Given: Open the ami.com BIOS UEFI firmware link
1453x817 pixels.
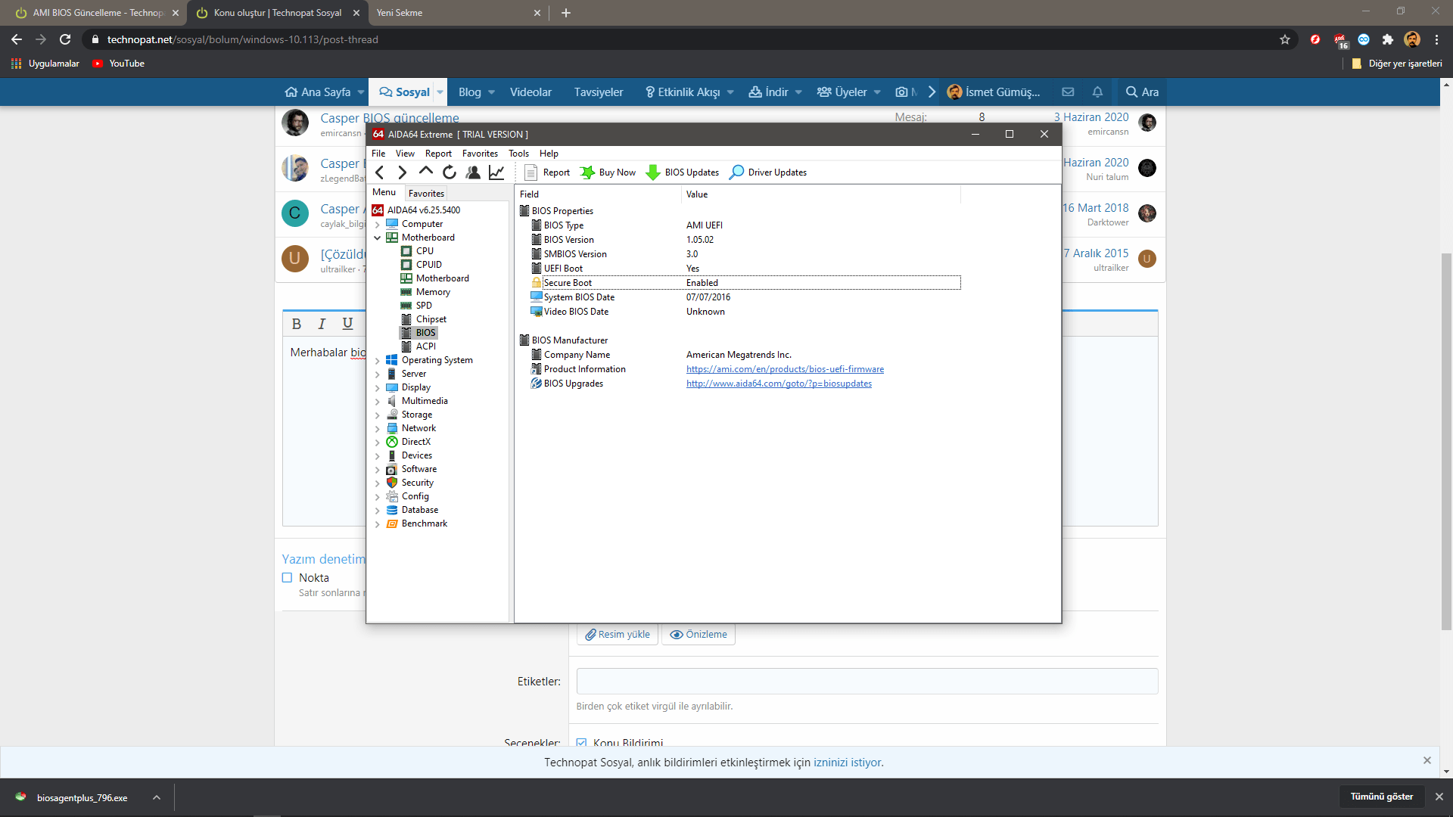Looking at the screenshot, I should pos(785,369).
